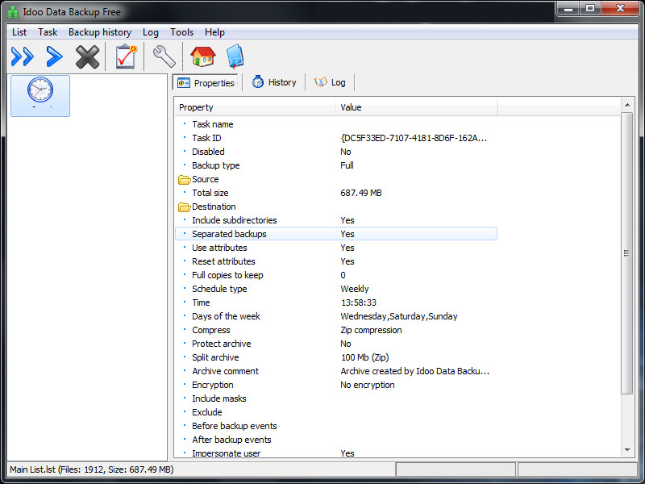Open the Help menu
The image size is (645, 484).
(x=214, y=32)
